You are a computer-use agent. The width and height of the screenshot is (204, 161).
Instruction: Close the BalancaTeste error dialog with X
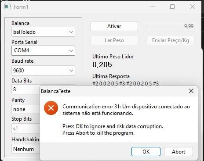pyautogui.click(x=191, y=91)
